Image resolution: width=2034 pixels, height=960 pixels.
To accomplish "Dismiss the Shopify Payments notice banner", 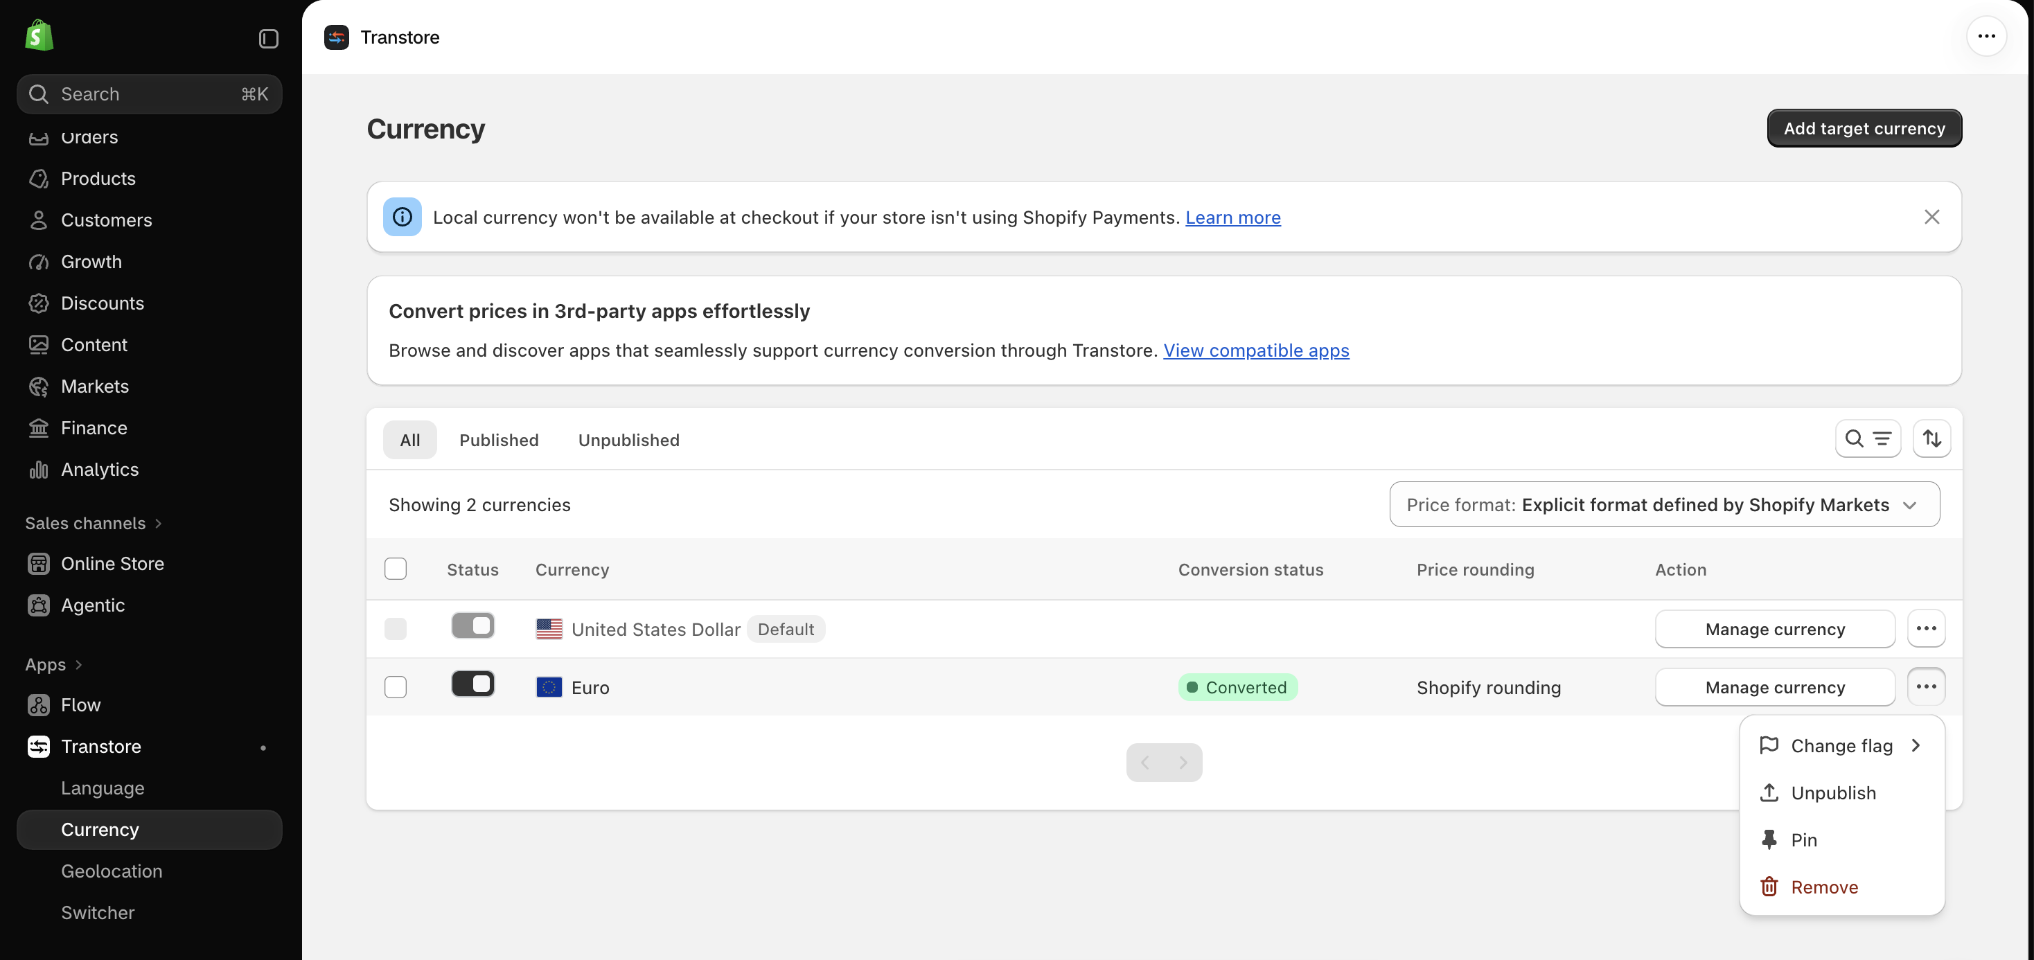I will pyautogui.click(x=1931, y=217).
